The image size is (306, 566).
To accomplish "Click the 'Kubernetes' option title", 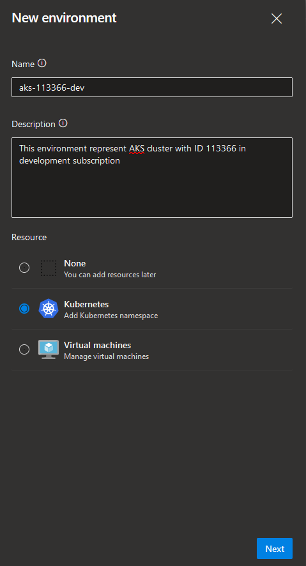I will [86, 304].
